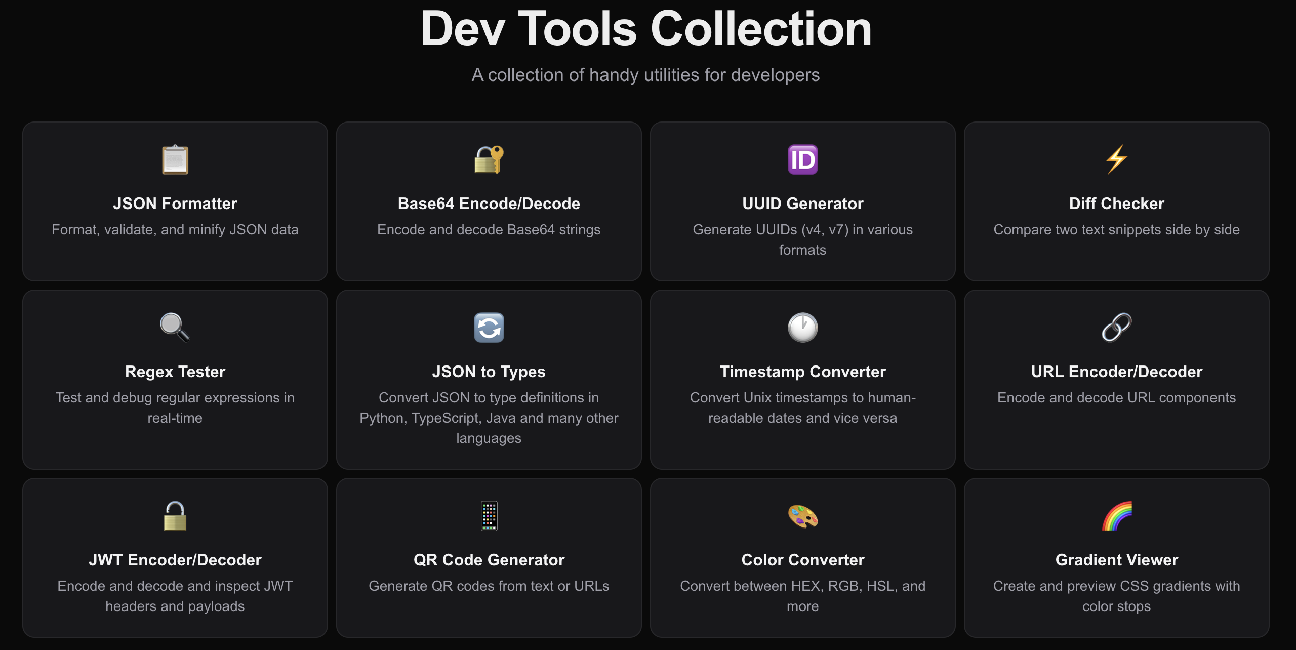
Task: Click 'Convert JSON to type definitions' description
Action: click(x=489, y=418)
